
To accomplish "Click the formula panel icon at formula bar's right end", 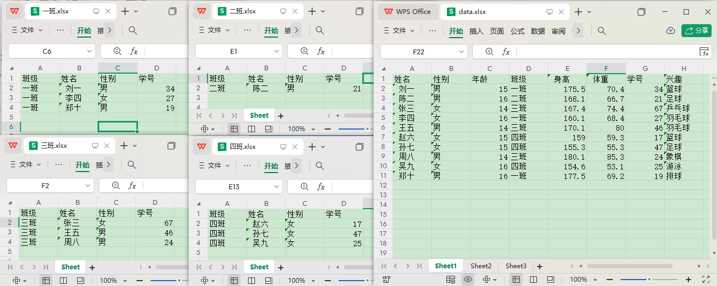I will pos(704,52).
